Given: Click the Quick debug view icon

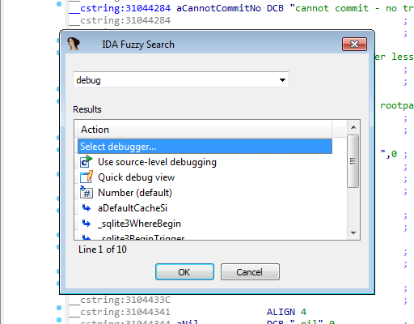Looking at the screenshot, I should point(87,177).
